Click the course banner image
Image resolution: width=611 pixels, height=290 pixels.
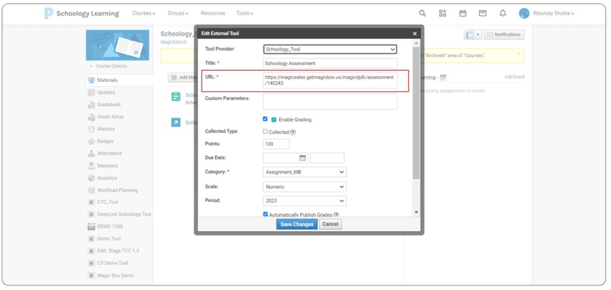coord(118,45)
